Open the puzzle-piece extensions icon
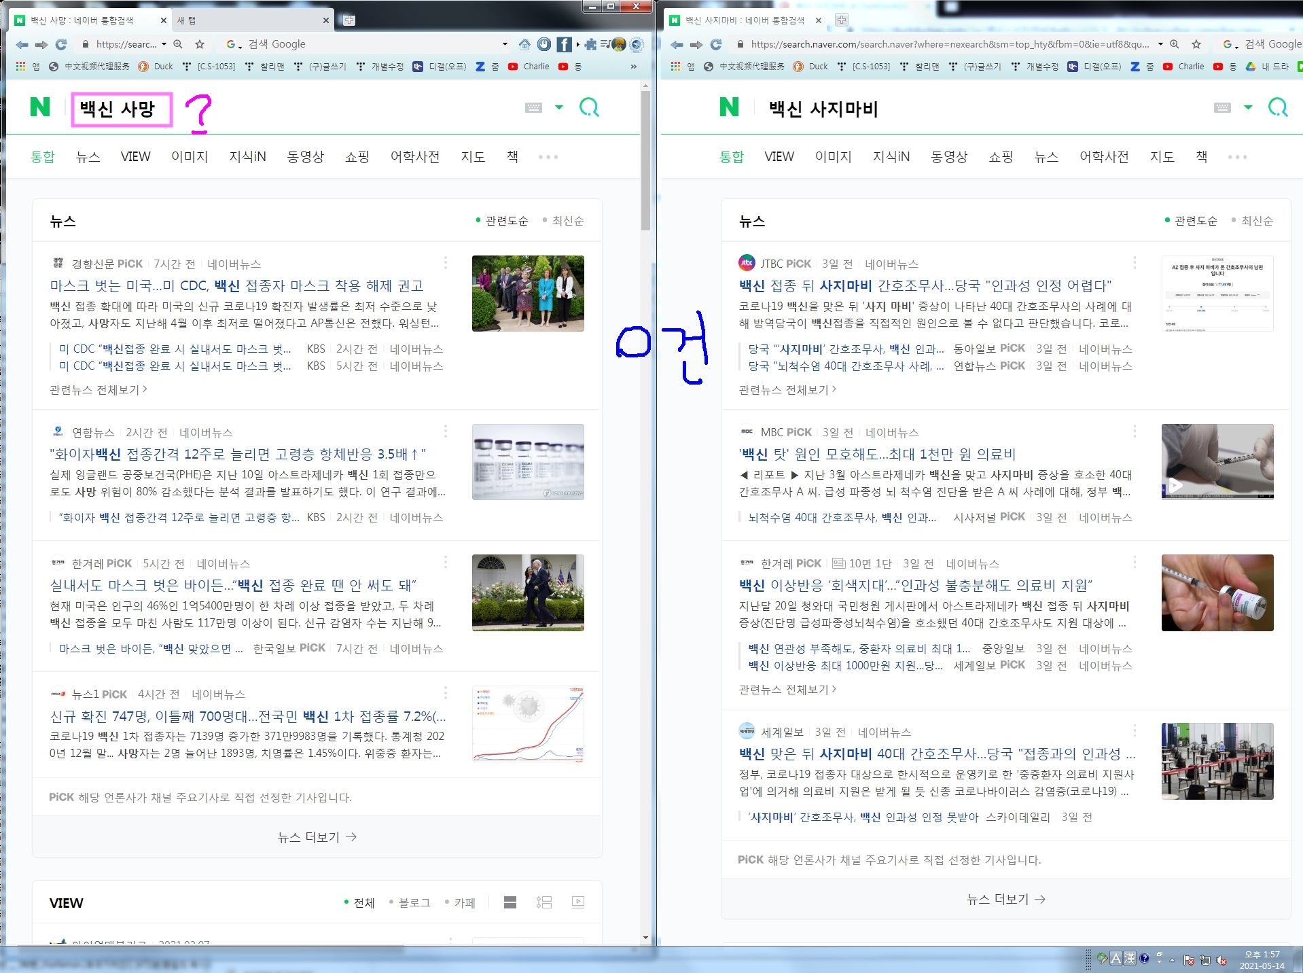Image resolution: width=1303 pixels, height=973 pixels. [590, 44]
